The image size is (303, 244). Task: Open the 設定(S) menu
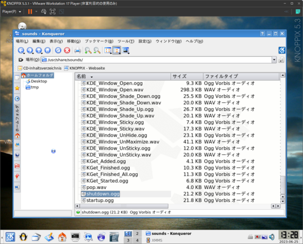pyautogui.click(x=145, y=41)
